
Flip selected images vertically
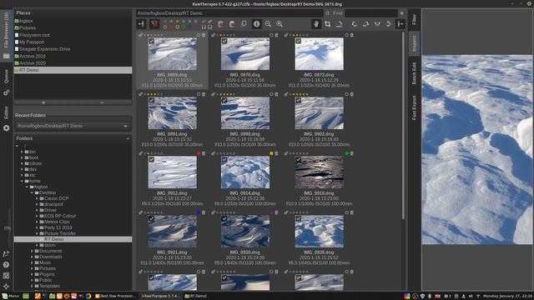[x=377, y=24]
